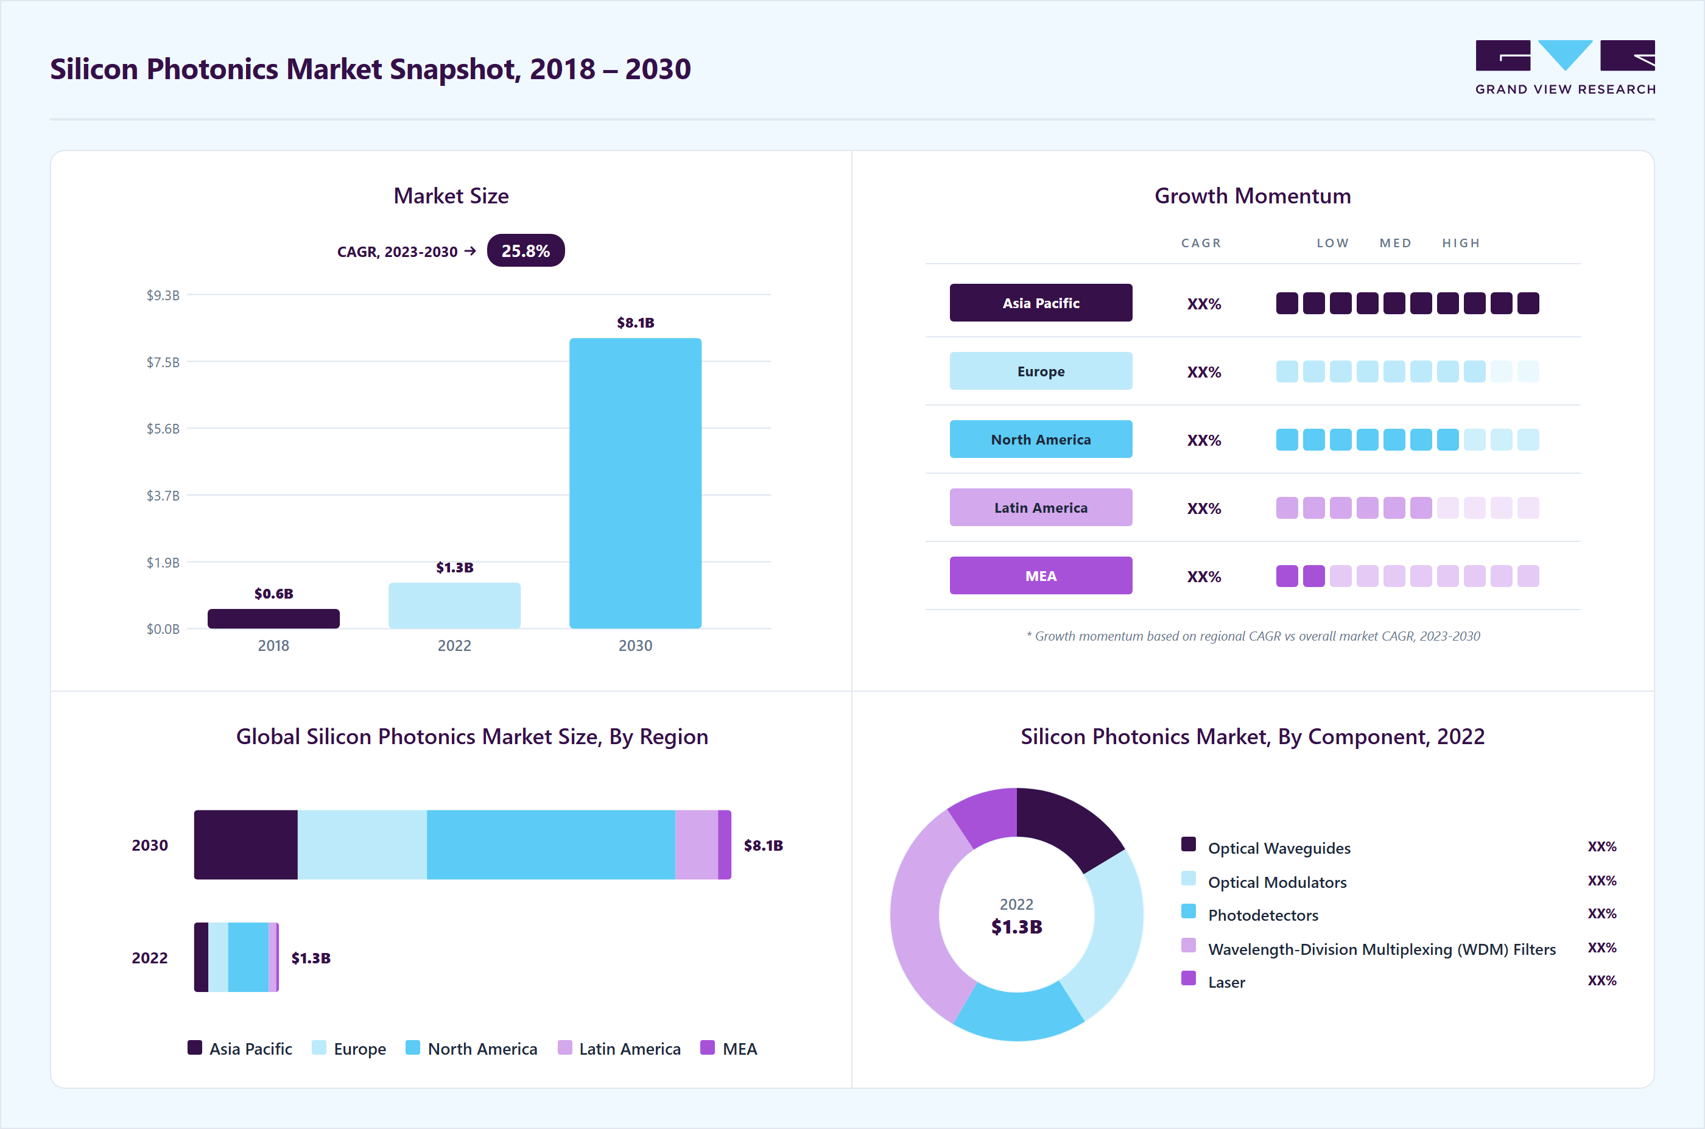Click the 2030 market size bar
Screen dimensions: 1705x1129
635,483
